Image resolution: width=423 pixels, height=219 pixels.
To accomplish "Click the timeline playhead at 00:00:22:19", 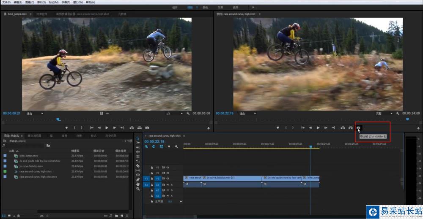I will tap(311, 146).
